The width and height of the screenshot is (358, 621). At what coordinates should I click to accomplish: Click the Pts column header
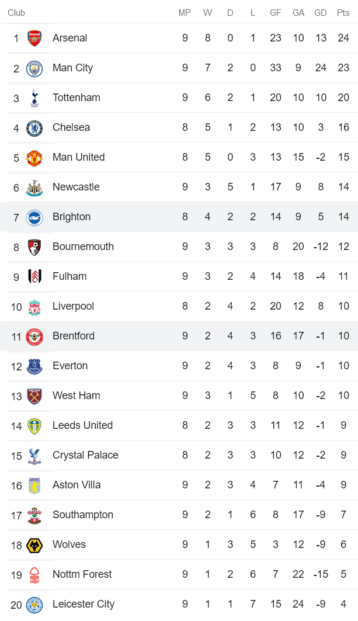point(343,13)
